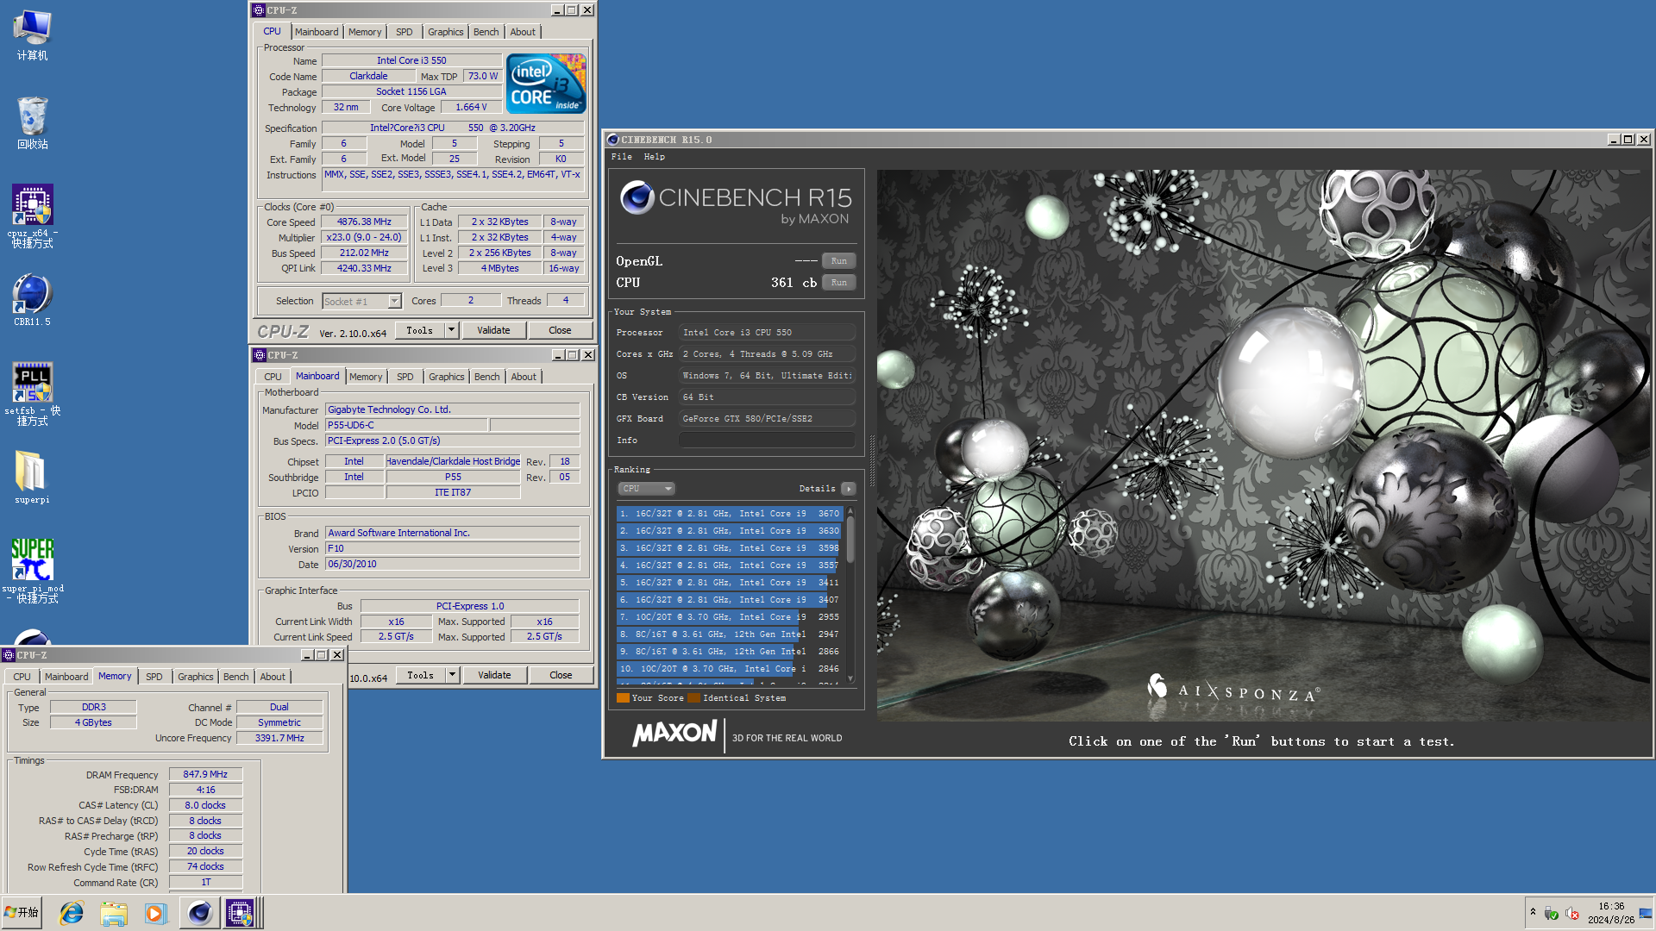Click the Intel Core i3 logo in CPU-Z
This screenshot has height=931, width=1656.
pyautogui.click(x=546, y=84)
